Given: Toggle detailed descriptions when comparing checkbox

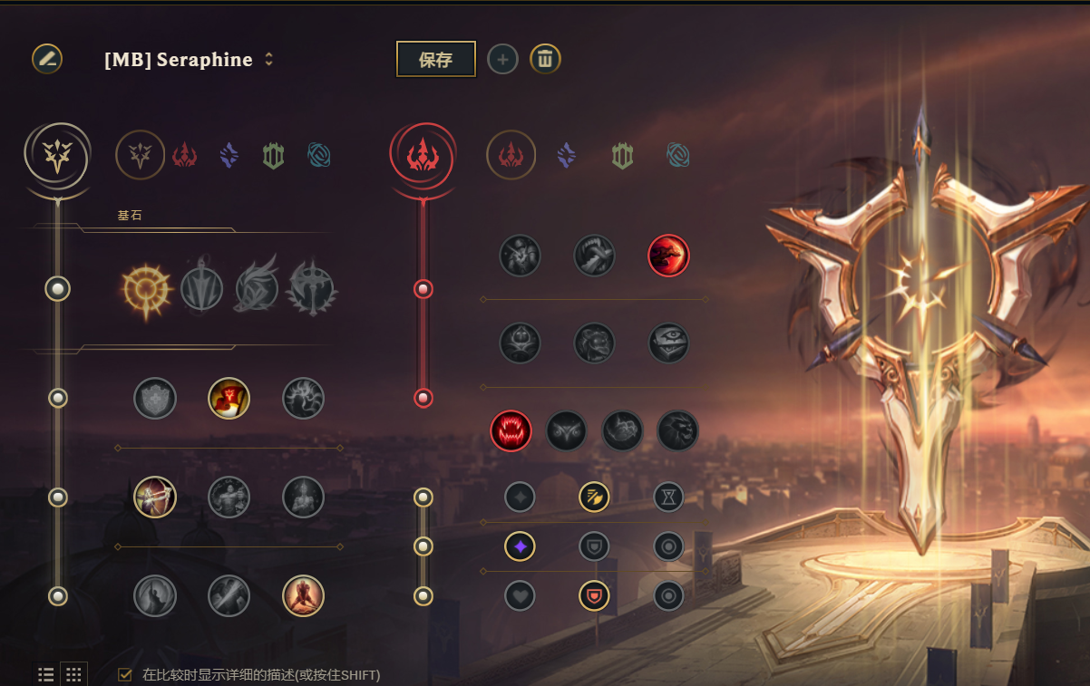Looking at the screenshot, I should point(125,674).
